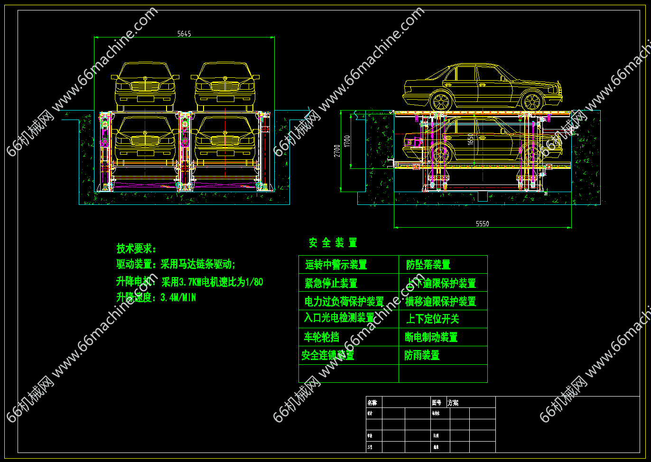Image resolution: width=651 pixels, height=462 pixels.
Task: Click the 横移逾限保护装置 cell
Action: 440,301
